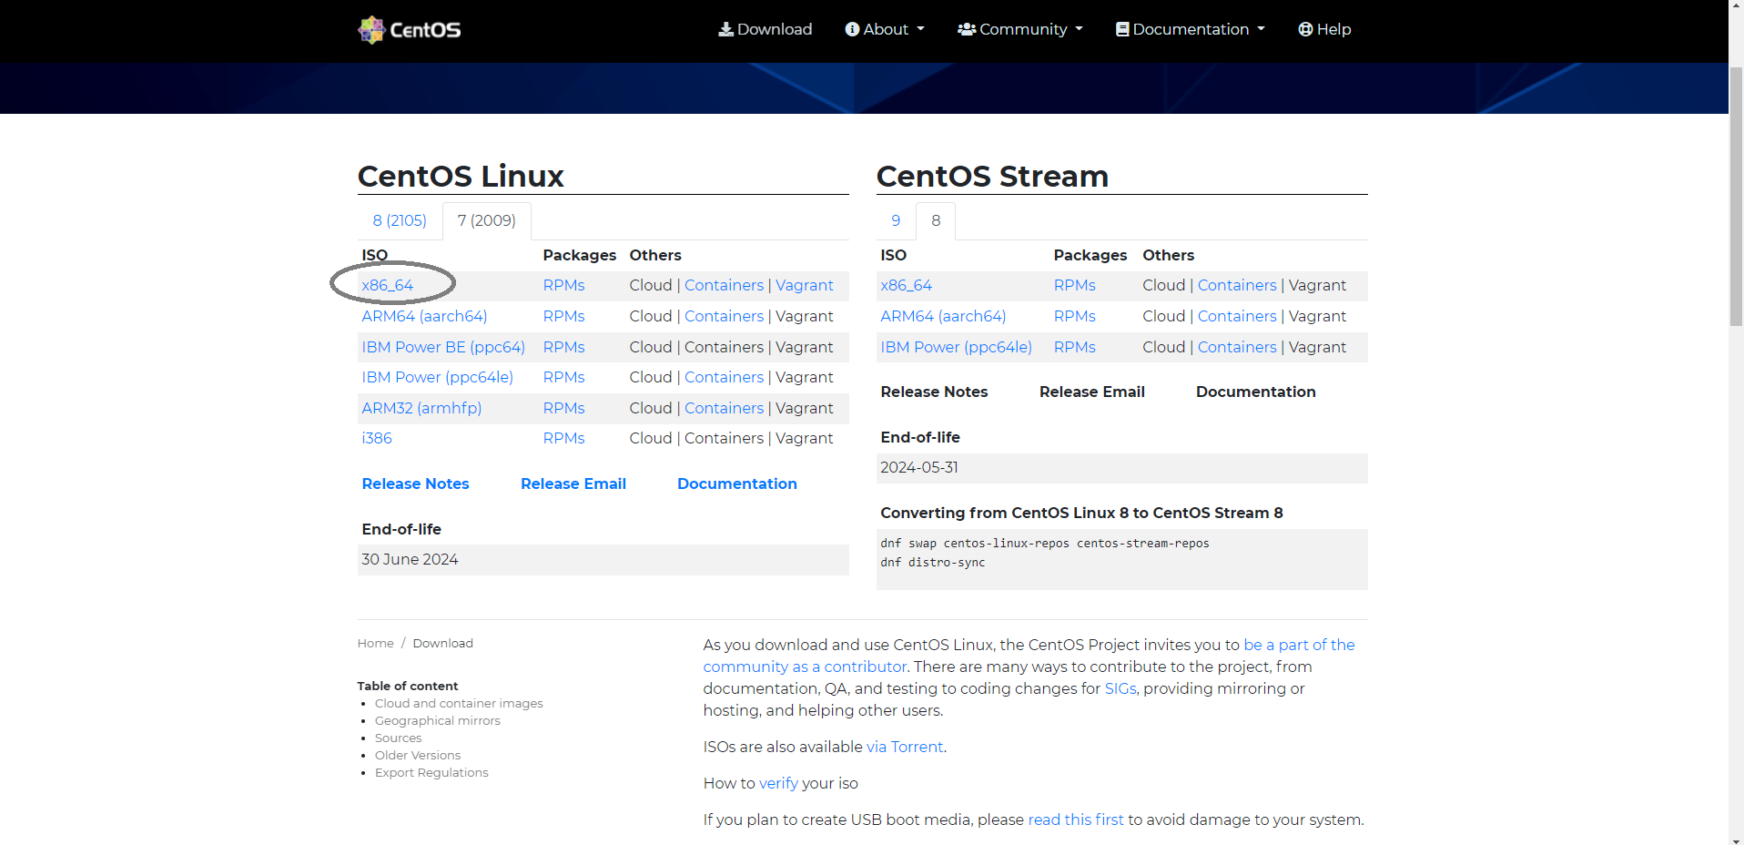Go to Home in the breadcrumb
The image size is (1744, 845).
coord(376,643)
